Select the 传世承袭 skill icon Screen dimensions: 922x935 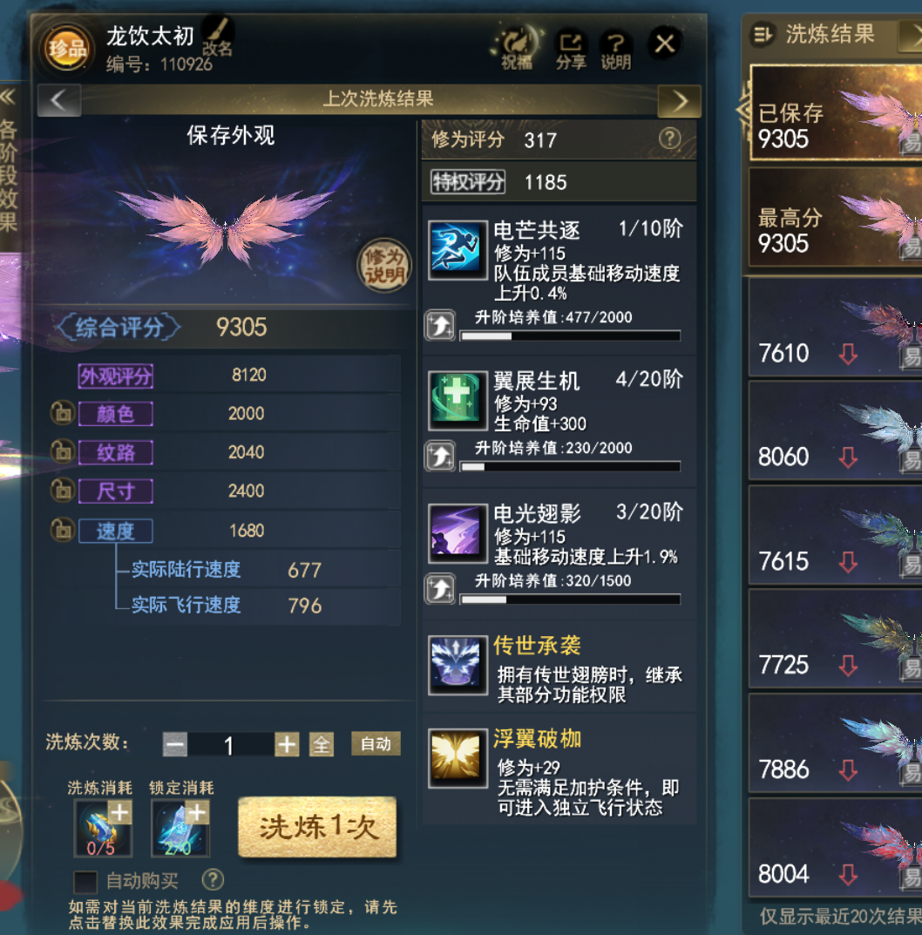(458, 665)
